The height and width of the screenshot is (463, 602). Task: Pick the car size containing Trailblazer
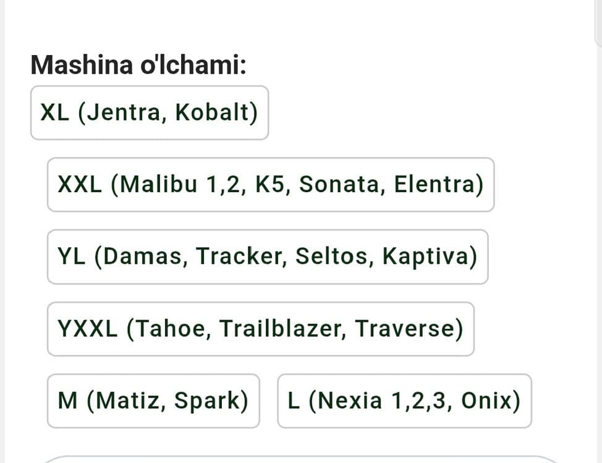[261, 329]
